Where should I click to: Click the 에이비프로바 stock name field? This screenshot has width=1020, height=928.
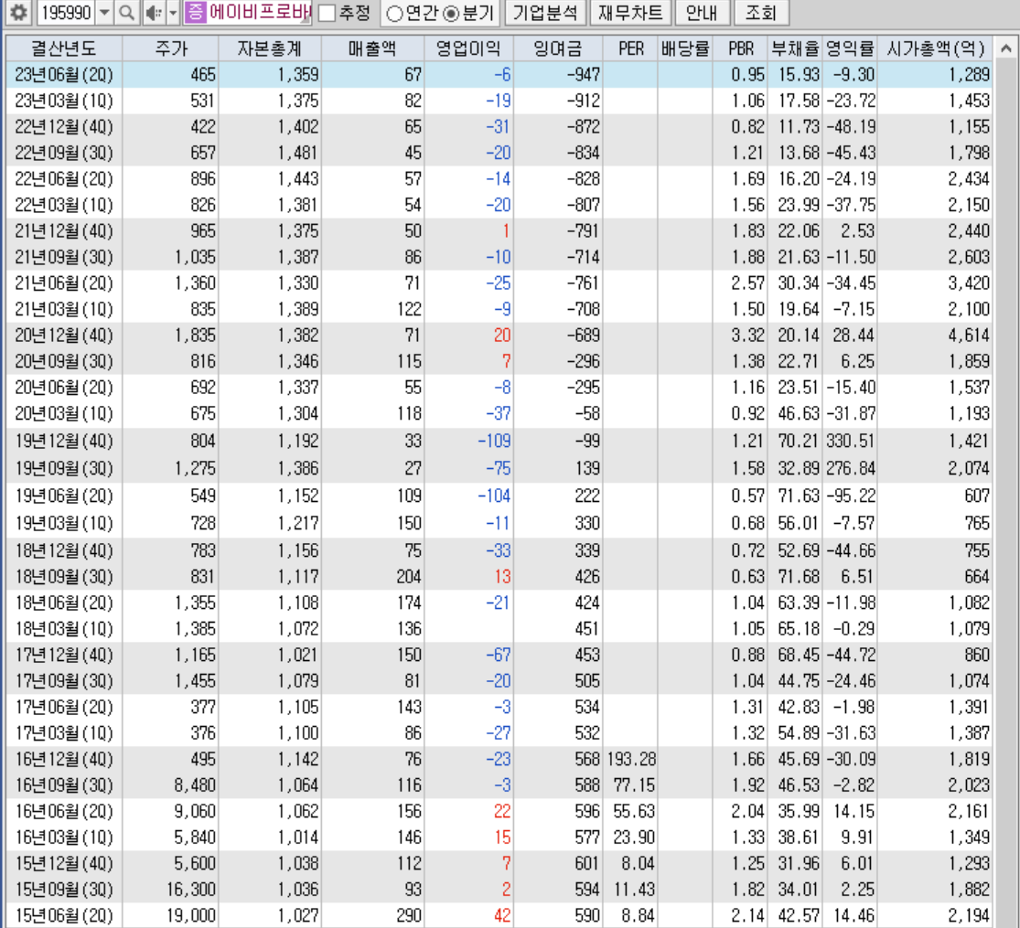(259, 13)
